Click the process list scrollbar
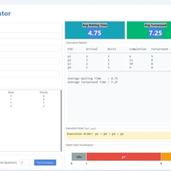 (61, 121)
